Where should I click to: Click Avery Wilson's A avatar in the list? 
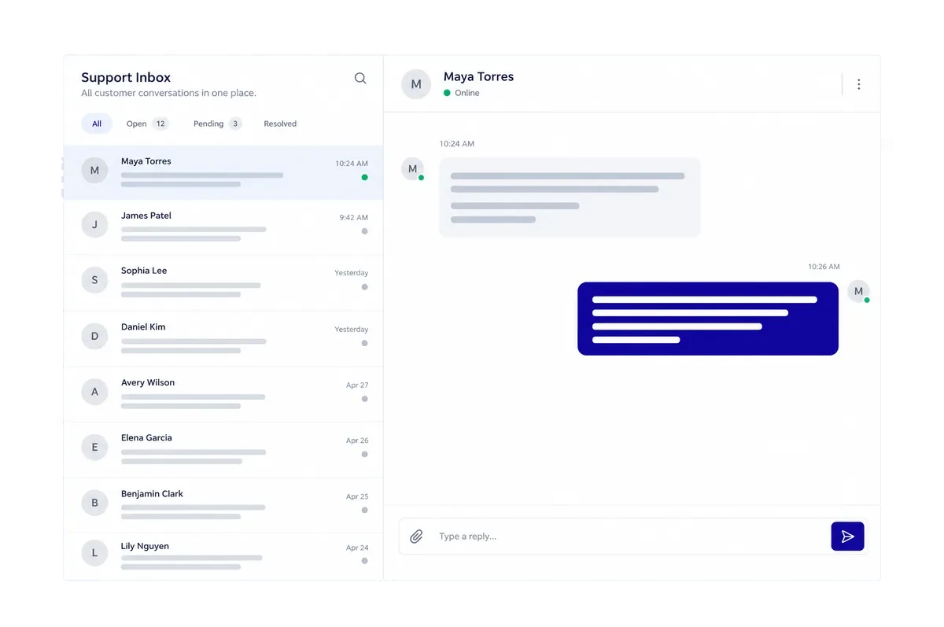coord(94,392)
